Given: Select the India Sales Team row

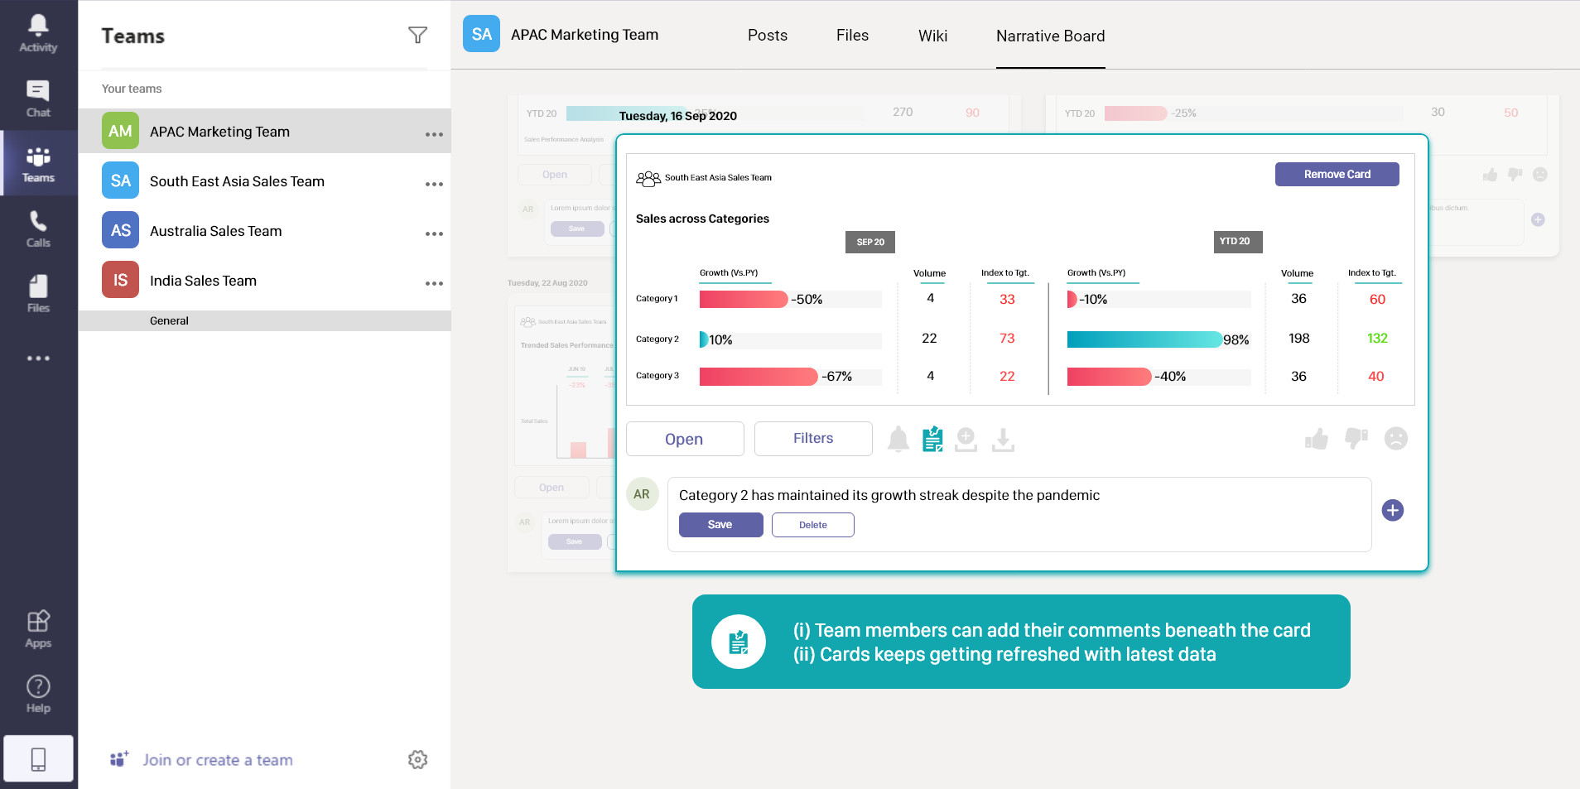Looking at the screenshot, I should (x=265, y=280).
